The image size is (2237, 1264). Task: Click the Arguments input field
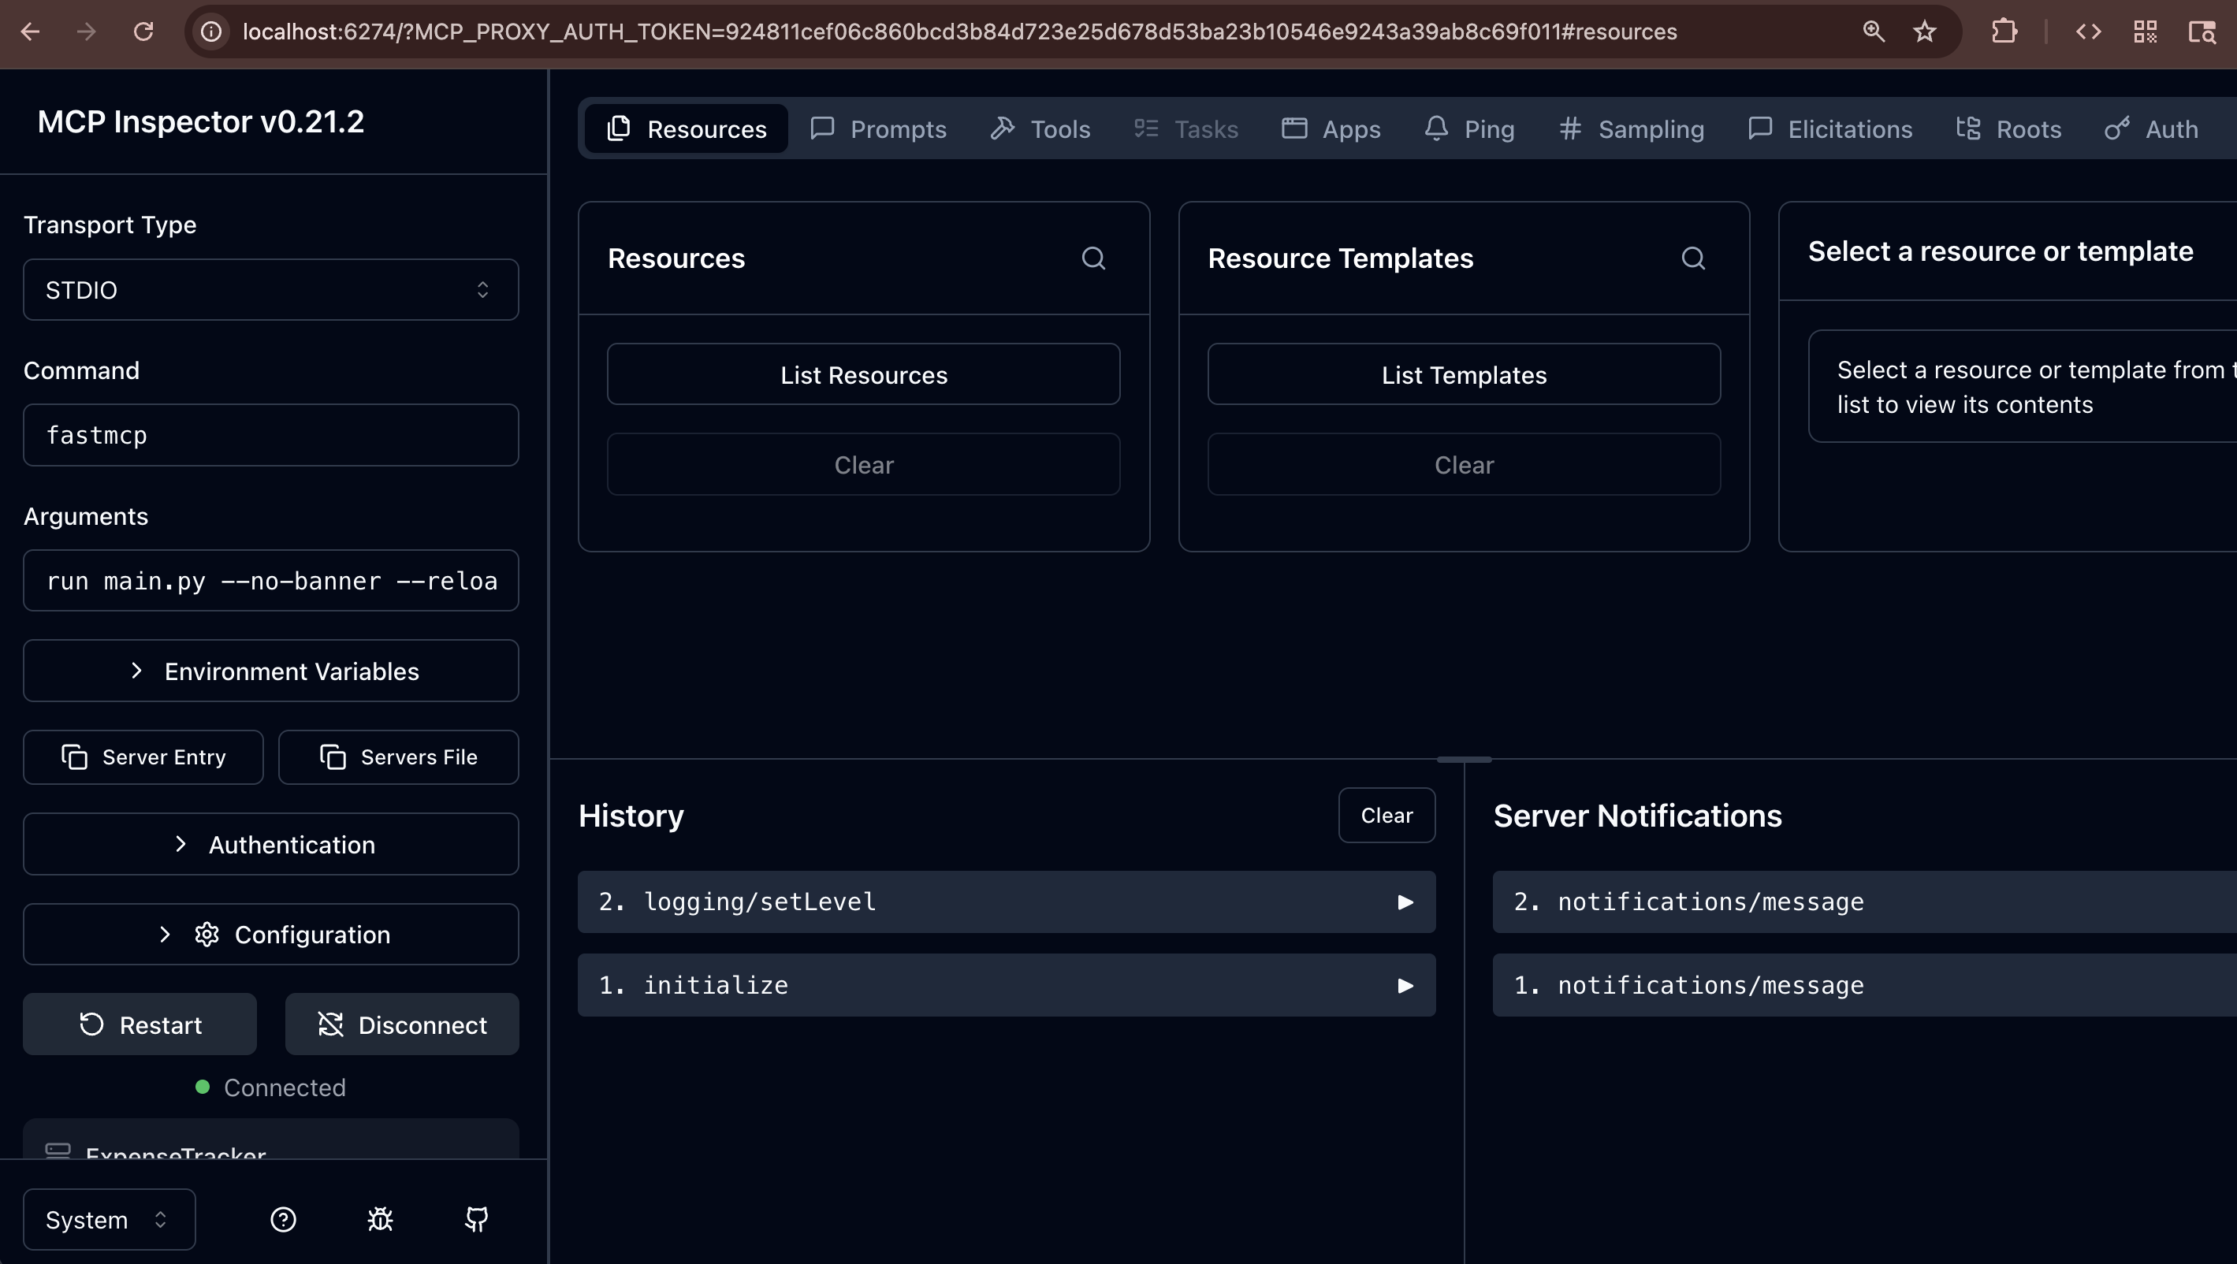(x=271, y=581)
